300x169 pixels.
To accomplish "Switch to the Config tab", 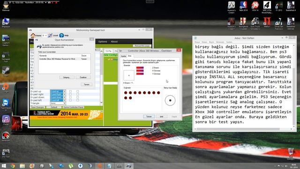I will [108, 51].
